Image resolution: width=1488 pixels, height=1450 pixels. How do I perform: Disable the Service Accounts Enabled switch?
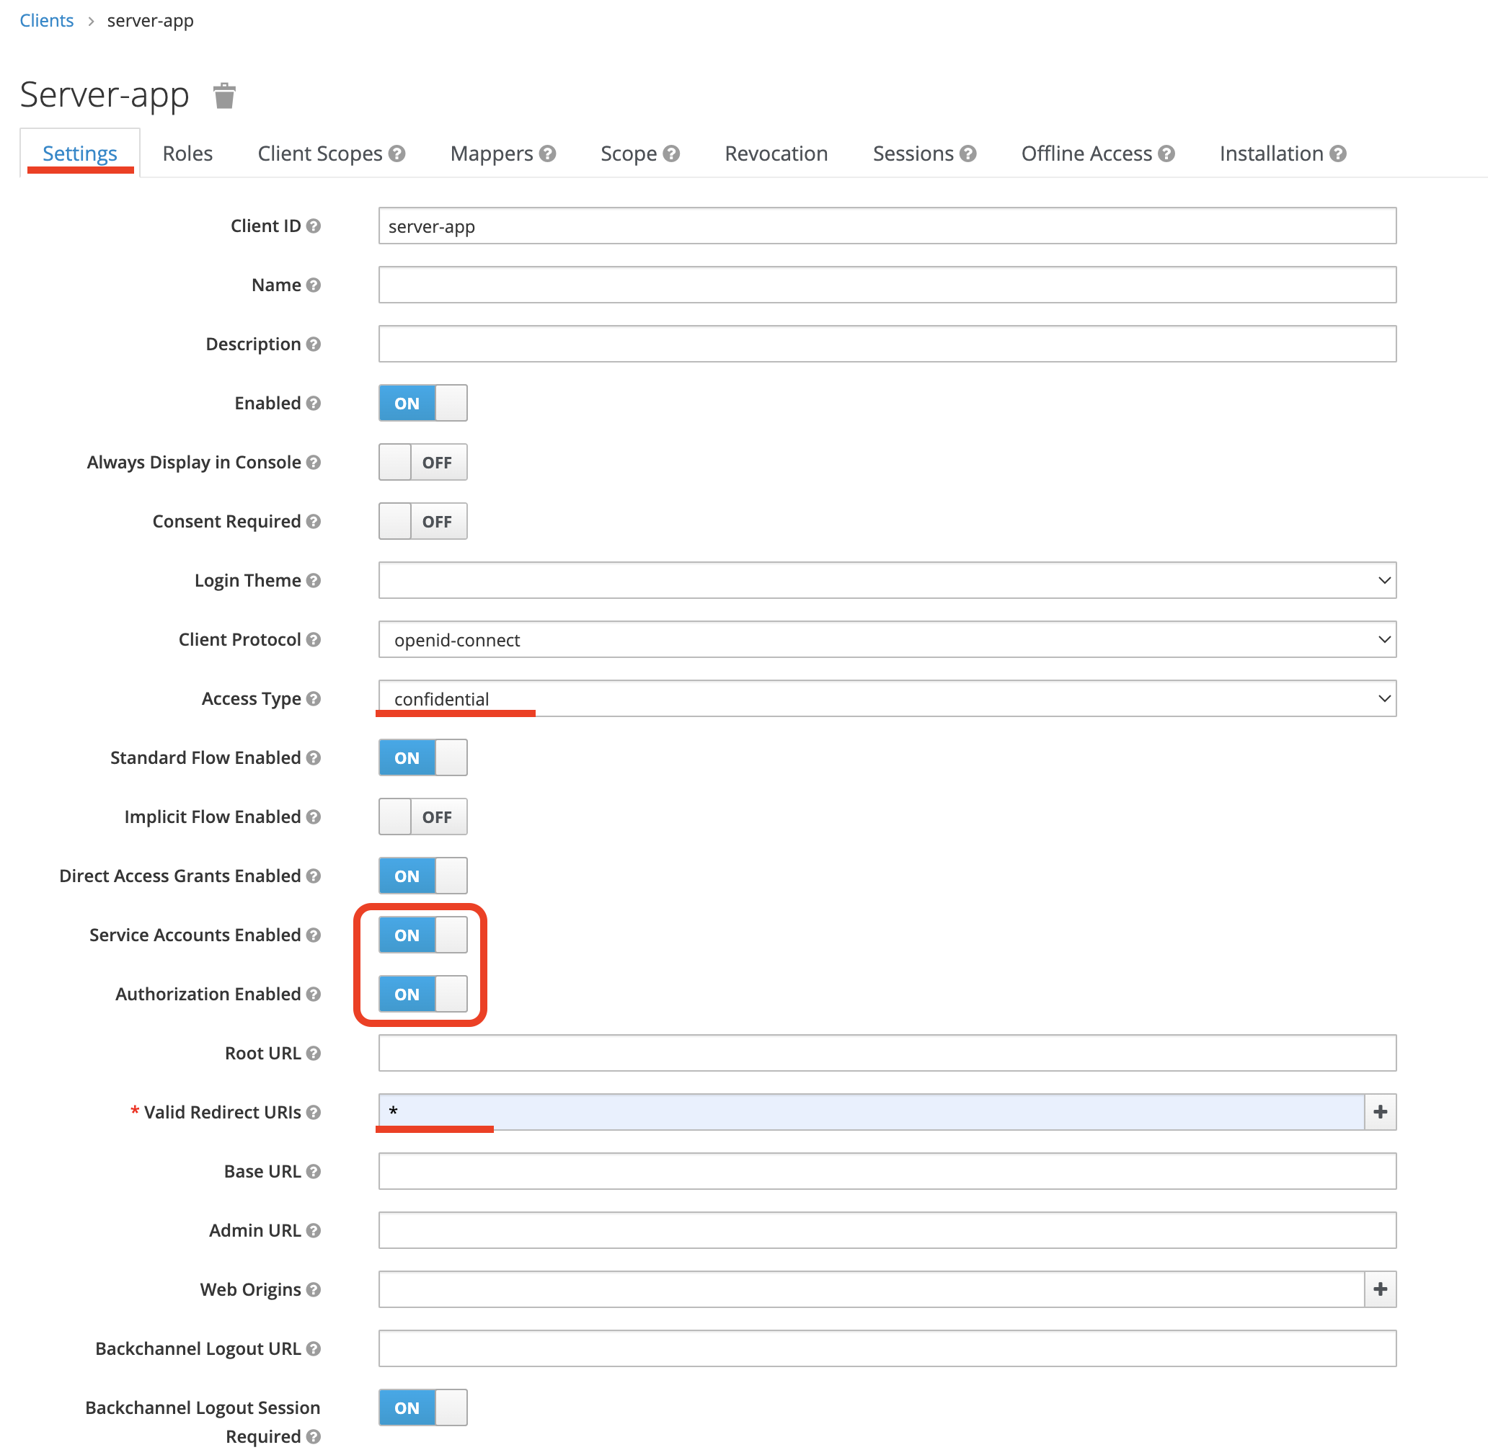(x=422, y=935)
